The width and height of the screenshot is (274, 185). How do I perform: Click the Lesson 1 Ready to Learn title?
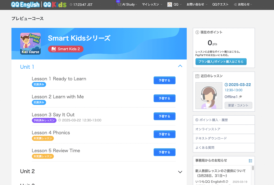(x=59, y=79)
